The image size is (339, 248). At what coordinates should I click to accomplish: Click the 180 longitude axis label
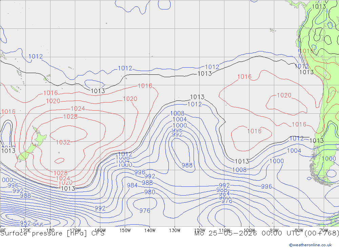[x=51, y=230]
